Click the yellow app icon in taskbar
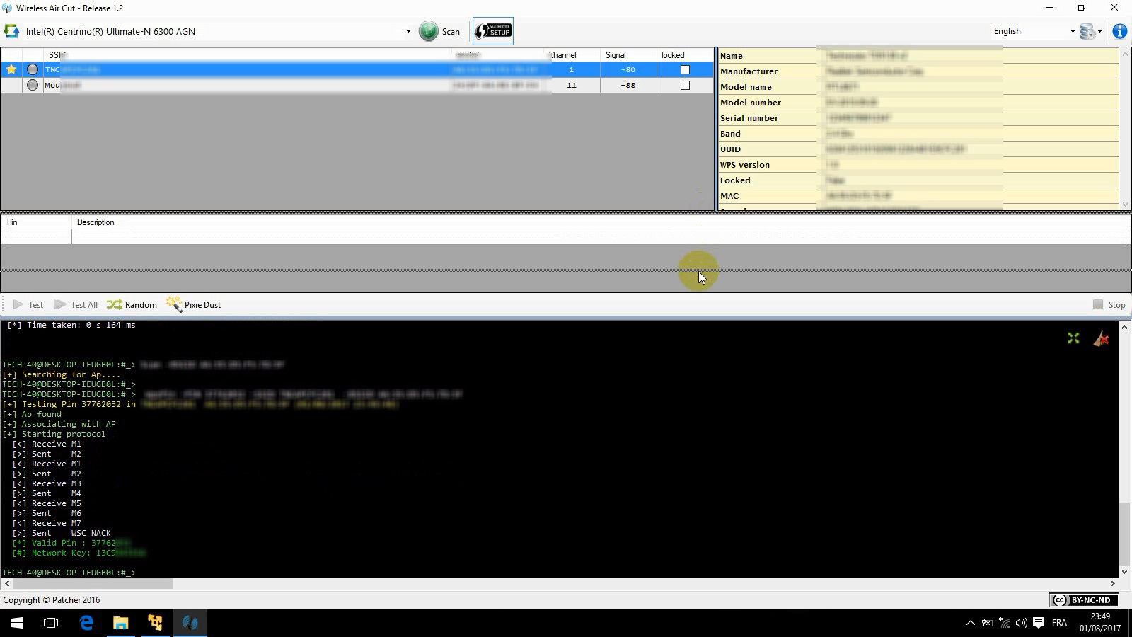Viewport: 1132px width, 637px height. 156,623
